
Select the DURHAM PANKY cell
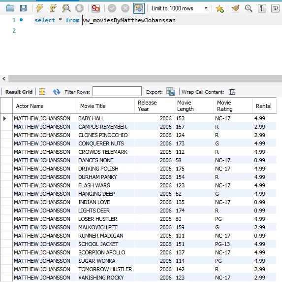[x=106, y=177]
